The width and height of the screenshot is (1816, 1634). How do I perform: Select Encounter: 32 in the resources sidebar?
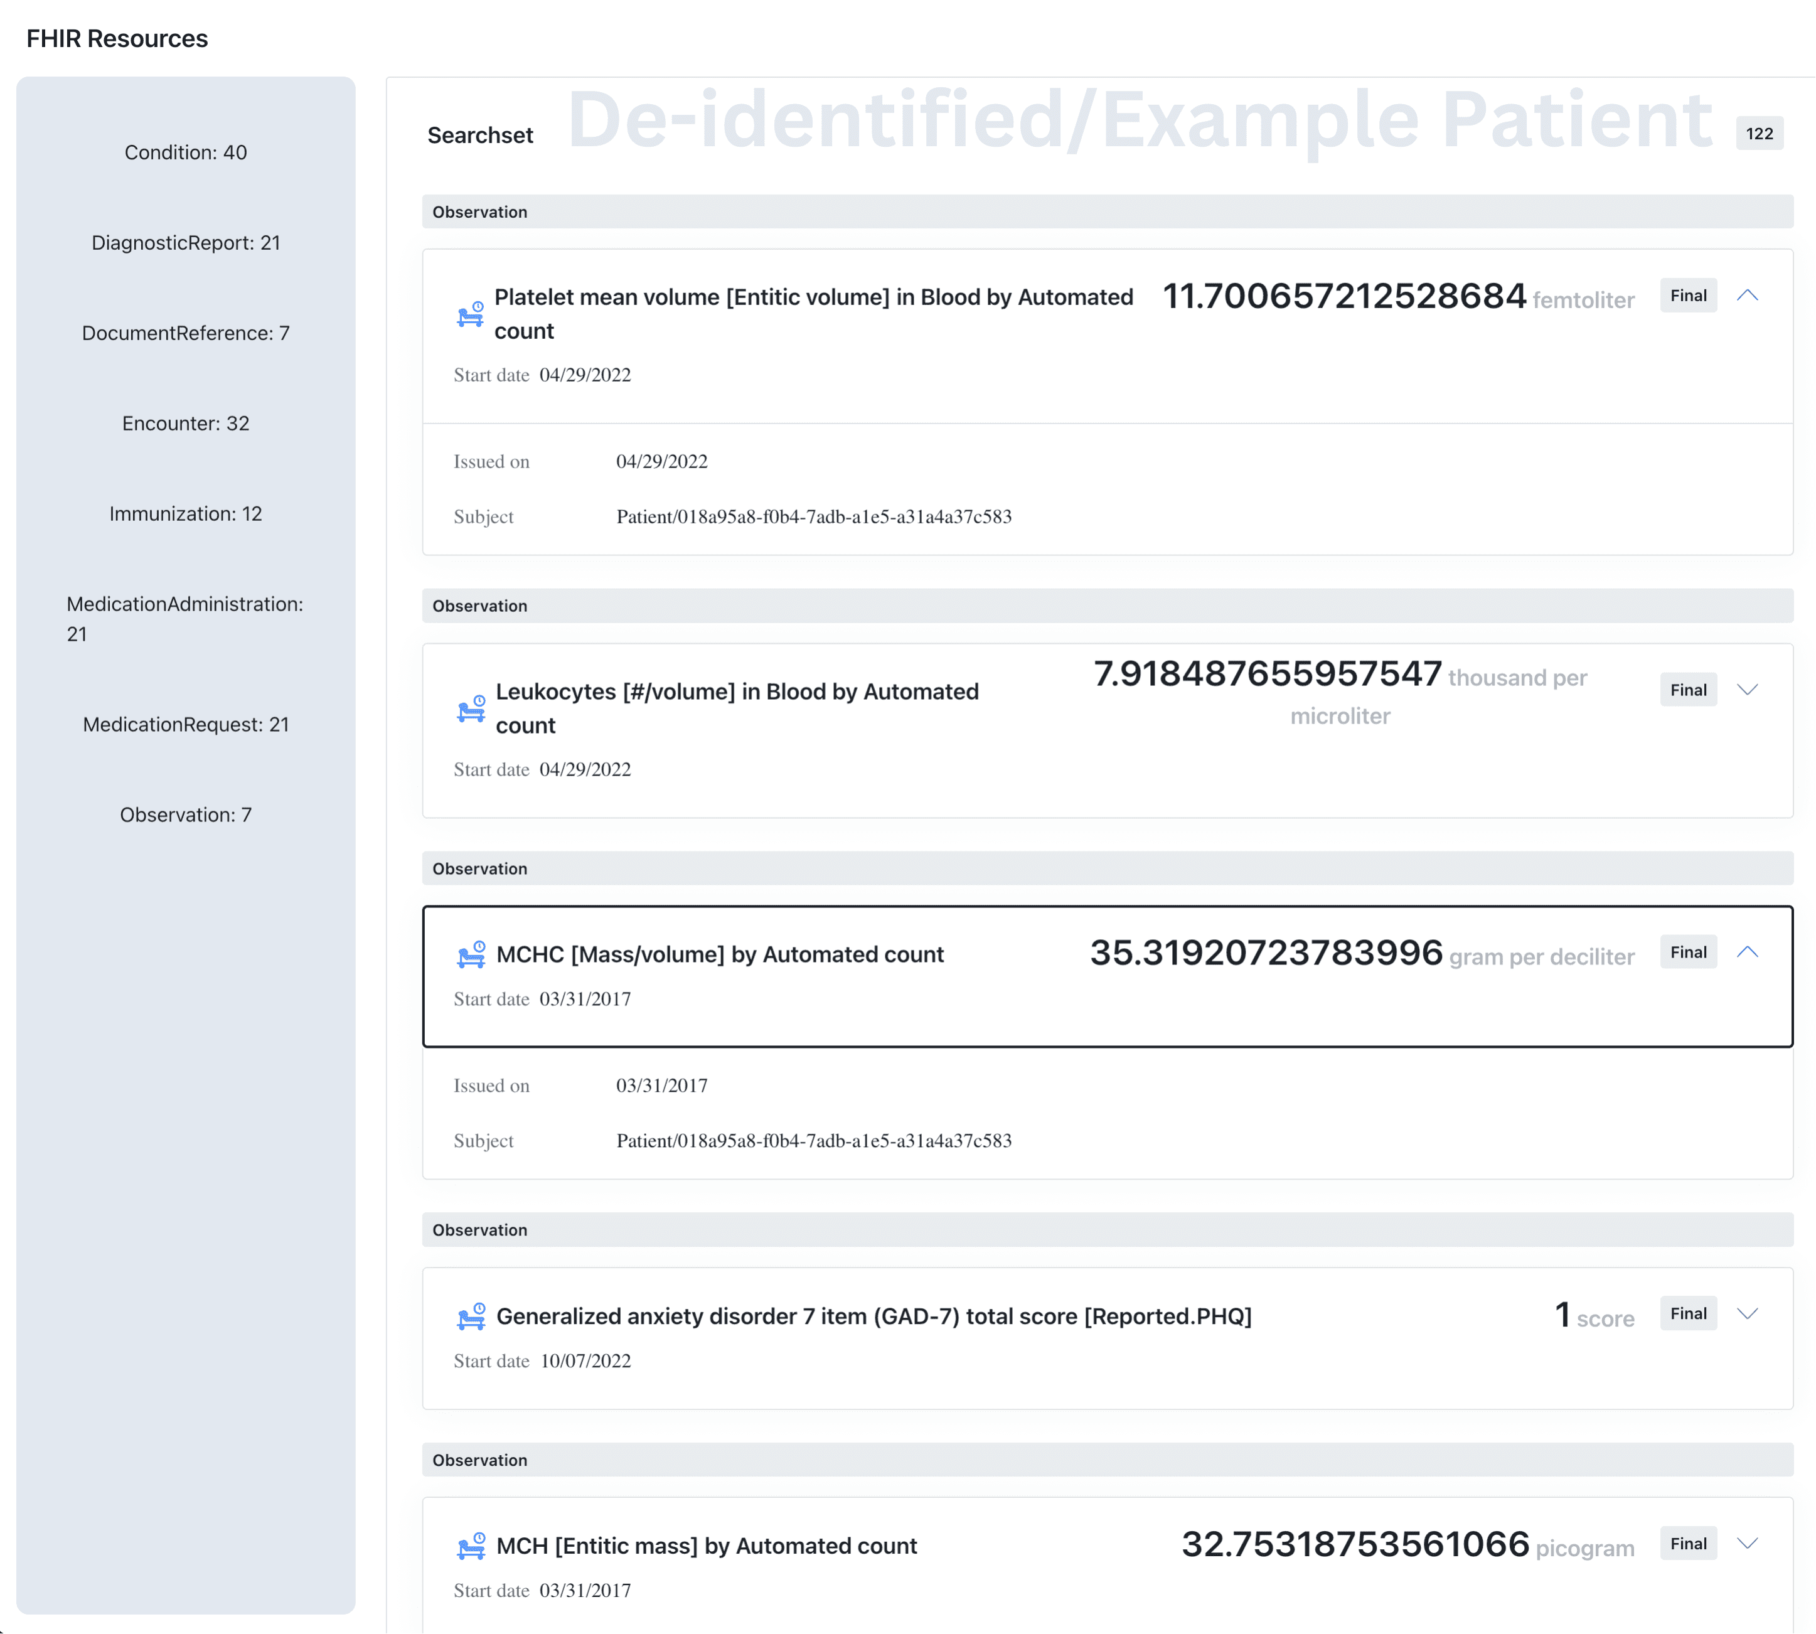point(185,423)
